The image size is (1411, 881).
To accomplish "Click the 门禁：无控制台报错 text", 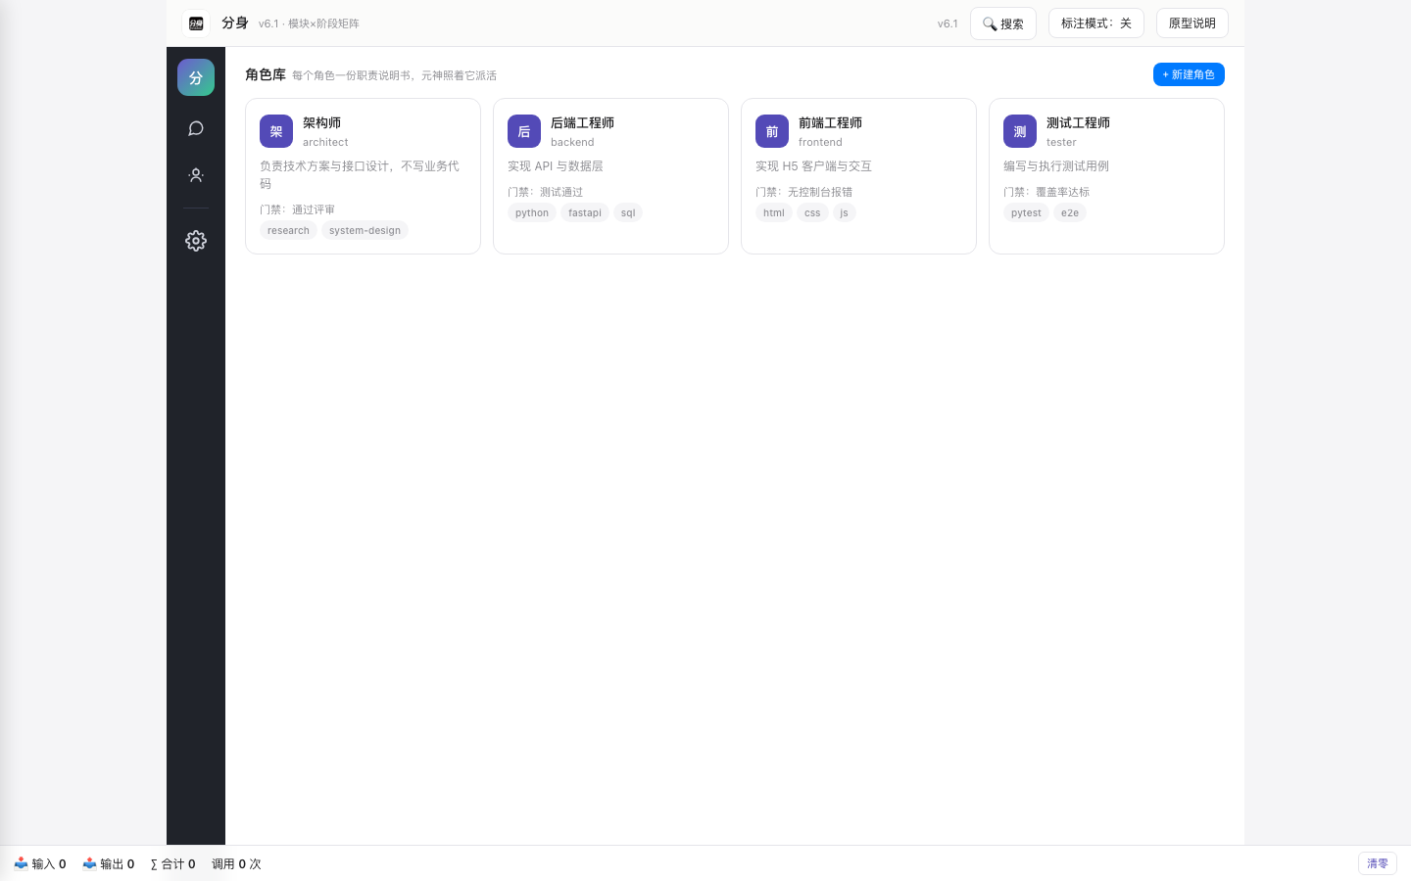I will (803, 192).
